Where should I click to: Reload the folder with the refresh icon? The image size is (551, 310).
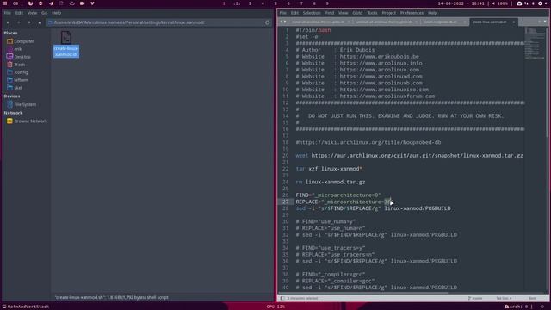point(268,22)
